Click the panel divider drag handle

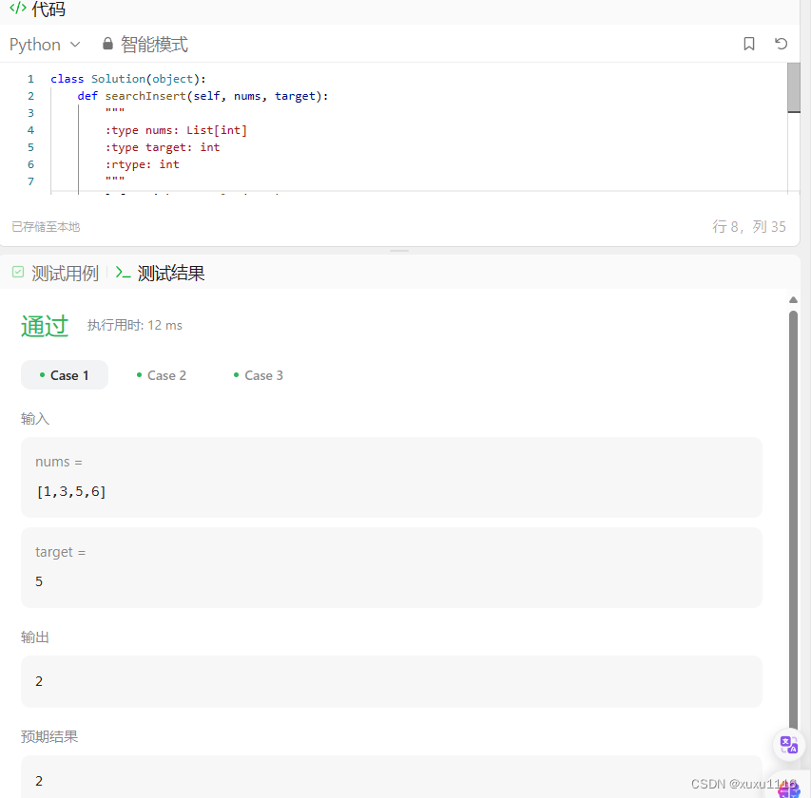click(399, 251)
